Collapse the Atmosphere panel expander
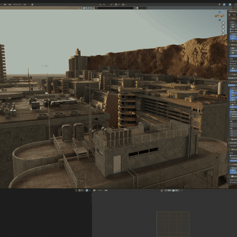Viewport: 237px width, 237px height. pos(230,45)
